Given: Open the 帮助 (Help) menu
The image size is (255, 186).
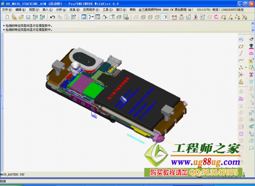Looking at the screenshot, I should (x=133, y=10).
